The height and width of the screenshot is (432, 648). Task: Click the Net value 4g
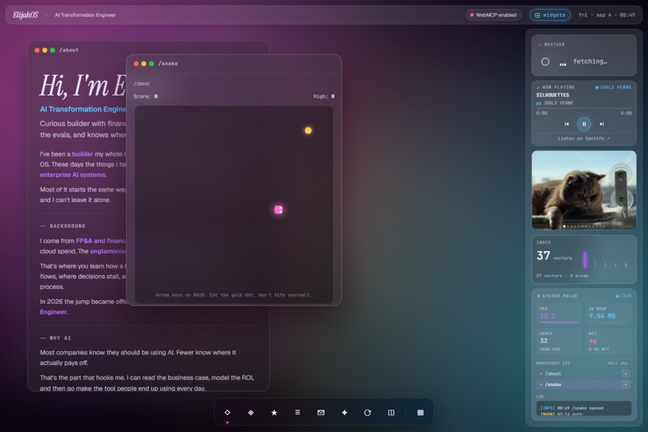pos(593,340)
